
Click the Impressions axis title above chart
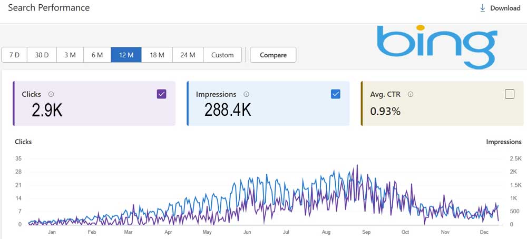pos(504,142)
